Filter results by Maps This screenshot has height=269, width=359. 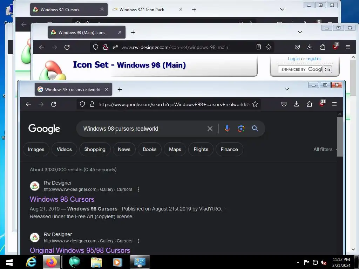click(x=175, y=149)
